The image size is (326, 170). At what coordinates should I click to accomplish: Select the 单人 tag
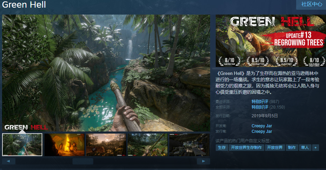[304, 147]
